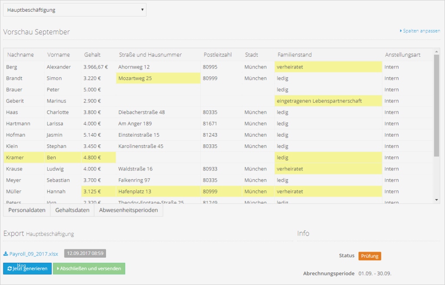This screenshot has width=445, height=285.
Task: Switch to the Personaldaten tab
Action: [27, 210]
